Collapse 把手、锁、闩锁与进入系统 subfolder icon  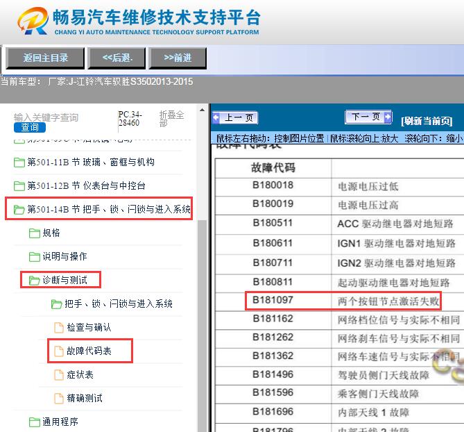coord(56,304)
